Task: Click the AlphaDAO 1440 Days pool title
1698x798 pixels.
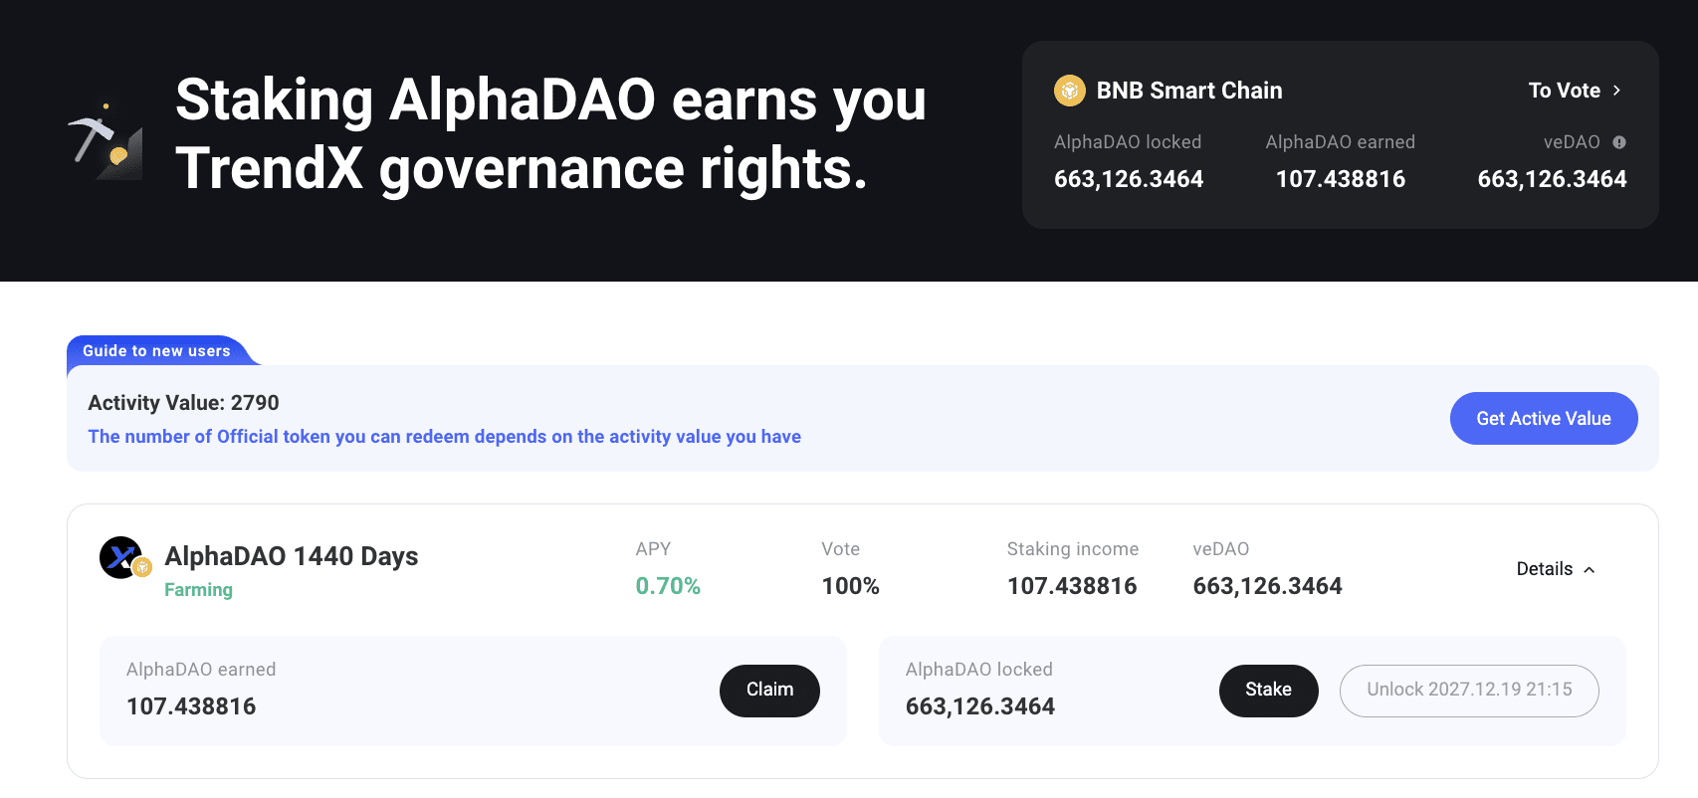Action: click(x=292, y=556)
